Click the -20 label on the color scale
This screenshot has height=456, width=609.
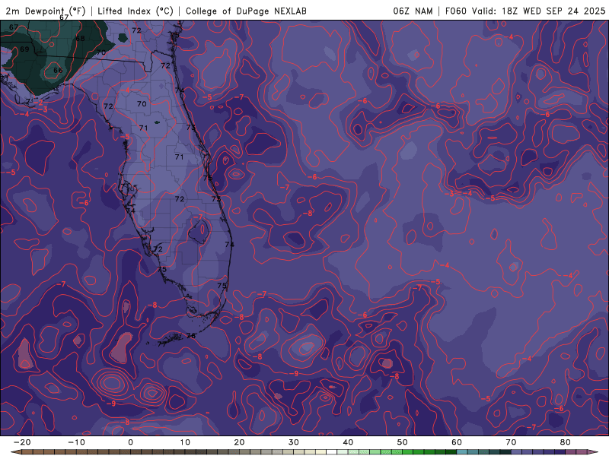[x=22, y=442]
